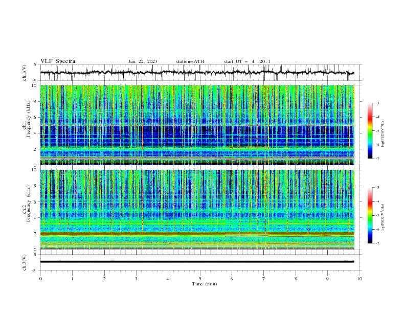This screenshot has width=405, height=313.
Task: Click the "0" tick on the time axis
Action: click(40, 279)
